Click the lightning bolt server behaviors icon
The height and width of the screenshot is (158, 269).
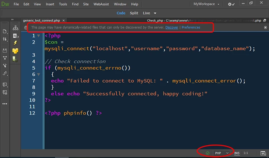[x=15, y=43]
